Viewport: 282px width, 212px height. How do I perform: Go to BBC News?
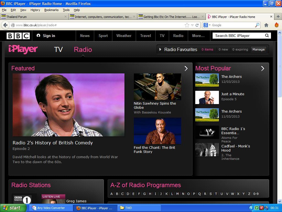85,36
